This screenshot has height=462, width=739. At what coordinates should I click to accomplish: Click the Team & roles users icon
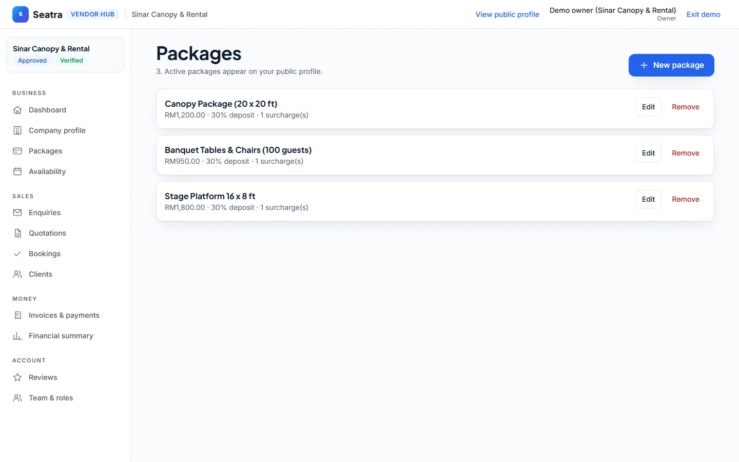tap(17, 398)
